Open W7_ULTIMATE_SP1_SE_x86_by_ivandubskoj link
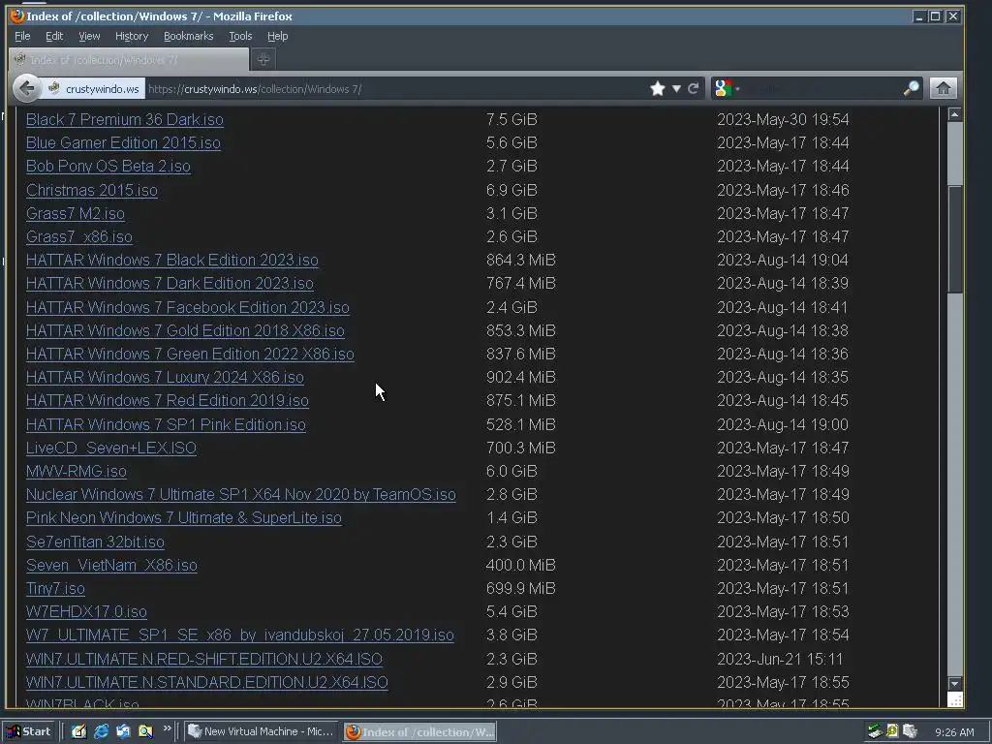 click(x=240, y=635)
